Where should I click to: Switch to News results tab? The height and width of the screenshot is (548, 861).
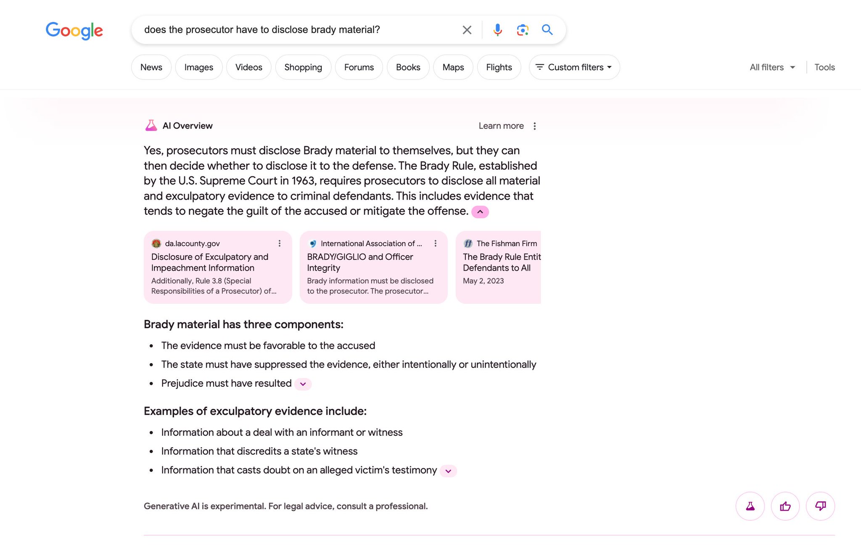coord(151,67)
